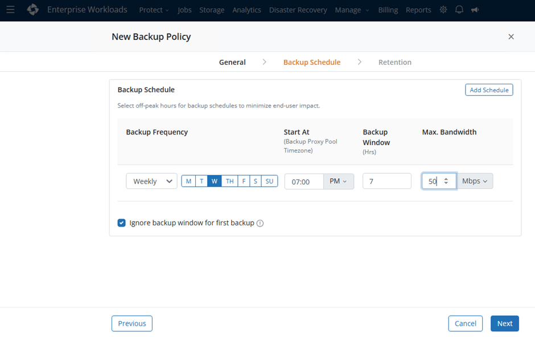The image size is (535, 337).
Task: Open the notifications bell icon
Action: coord(459,10)
